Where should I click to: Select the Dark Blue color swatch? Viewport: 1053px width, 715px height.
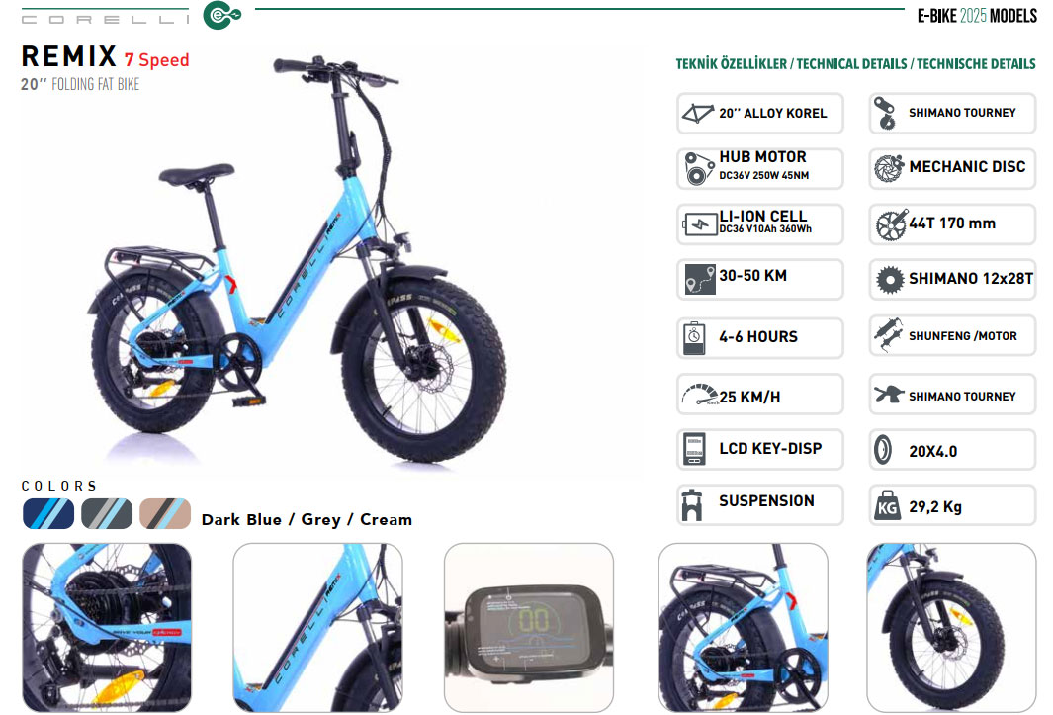click(48, 514)
